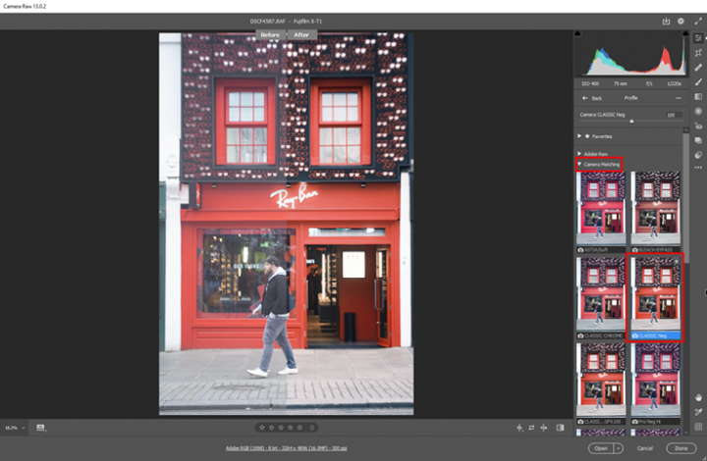Screen dimensions: 707x461
Task: Select the Red Eye removal tool
Action: 698,127
